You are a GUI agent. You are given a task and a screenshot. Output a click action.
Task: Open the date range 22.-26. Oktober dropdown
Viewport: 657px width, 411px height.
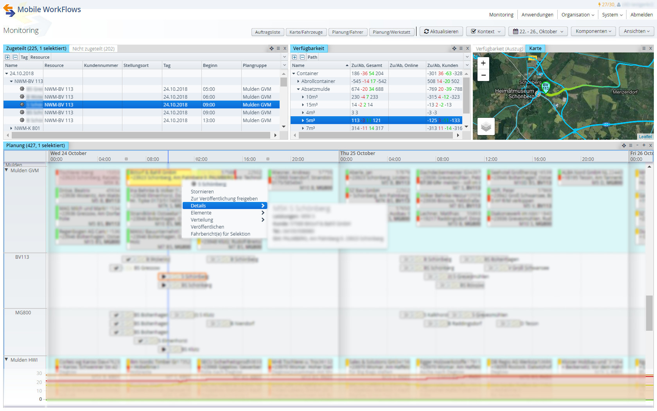pos(539,32)
